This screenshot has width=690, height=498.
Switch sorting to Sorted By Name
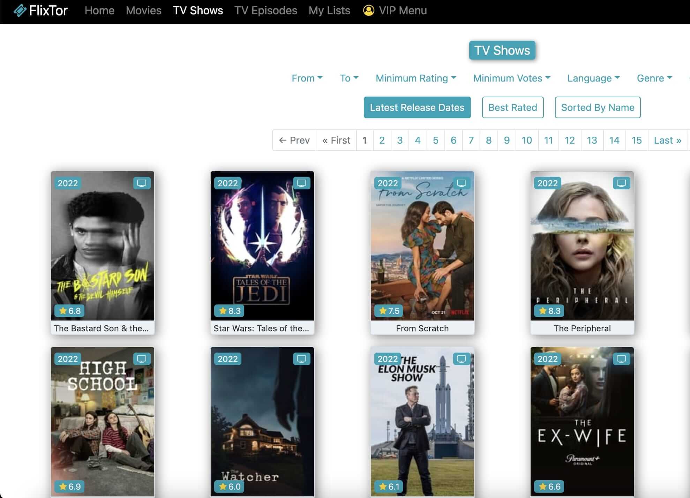597,107
